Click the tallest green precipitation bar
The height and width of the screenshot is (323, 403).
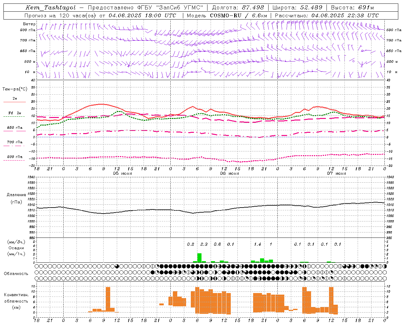point(199,258)
